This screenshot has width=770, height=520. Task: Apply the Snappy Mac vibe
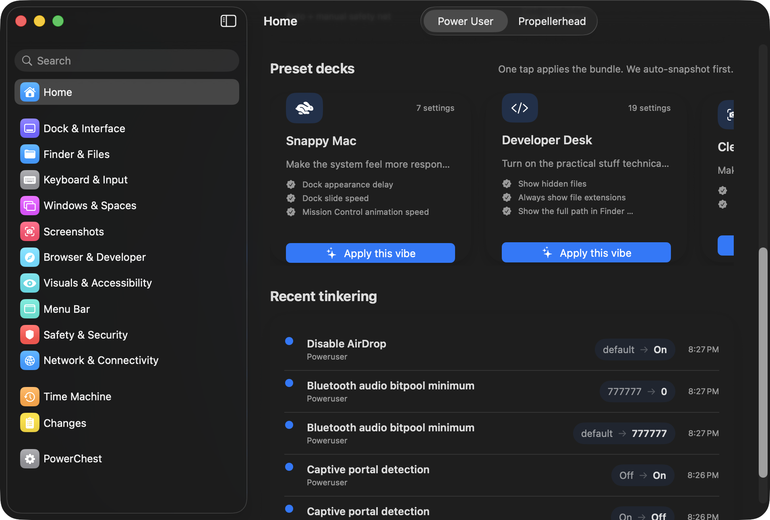tap(370, 253)
